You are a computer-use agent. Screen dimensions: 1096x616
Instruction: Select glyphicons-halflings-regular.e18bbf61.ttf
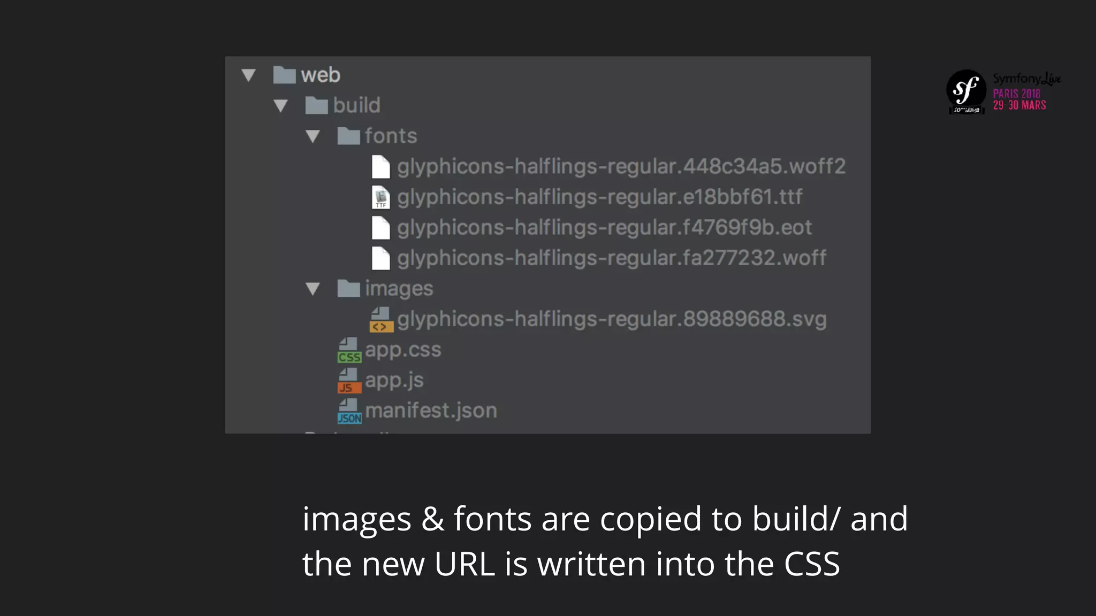click(x=599, y=197)
